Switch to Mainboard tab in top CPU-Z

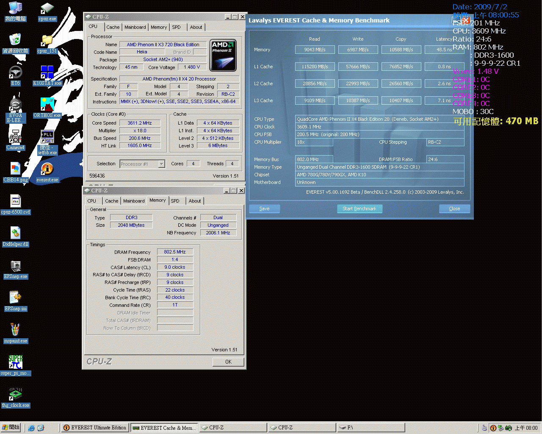[x=135, y=27]
